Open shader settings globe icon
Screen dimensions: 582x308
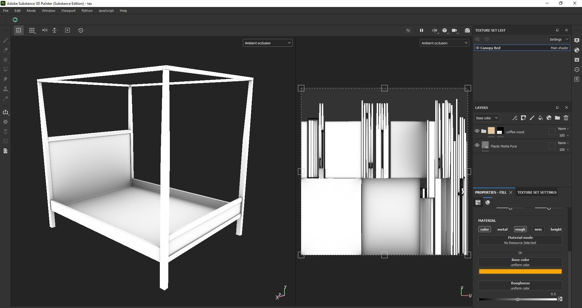(x=577, y=50)
